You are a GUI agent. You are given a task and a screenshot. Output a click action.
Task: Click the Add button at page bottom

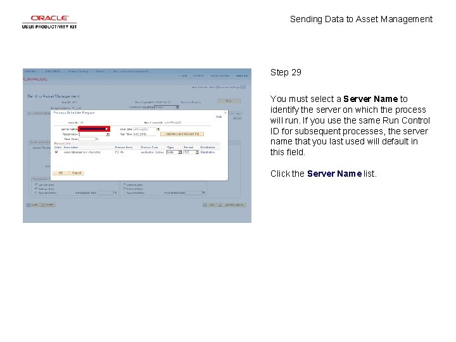(210, 205)
